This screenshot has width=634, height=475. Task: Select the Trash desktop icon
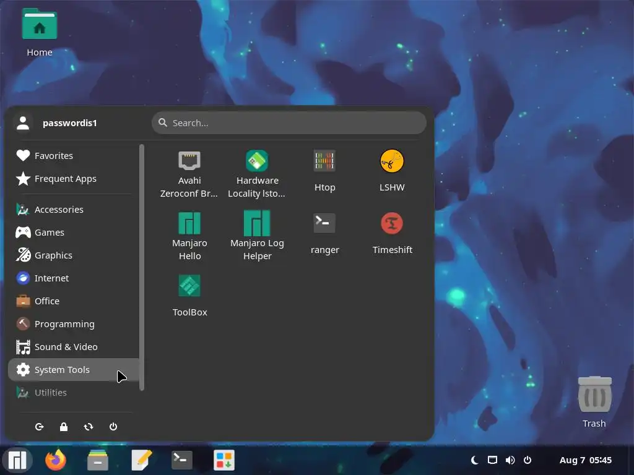click(594, 402)
